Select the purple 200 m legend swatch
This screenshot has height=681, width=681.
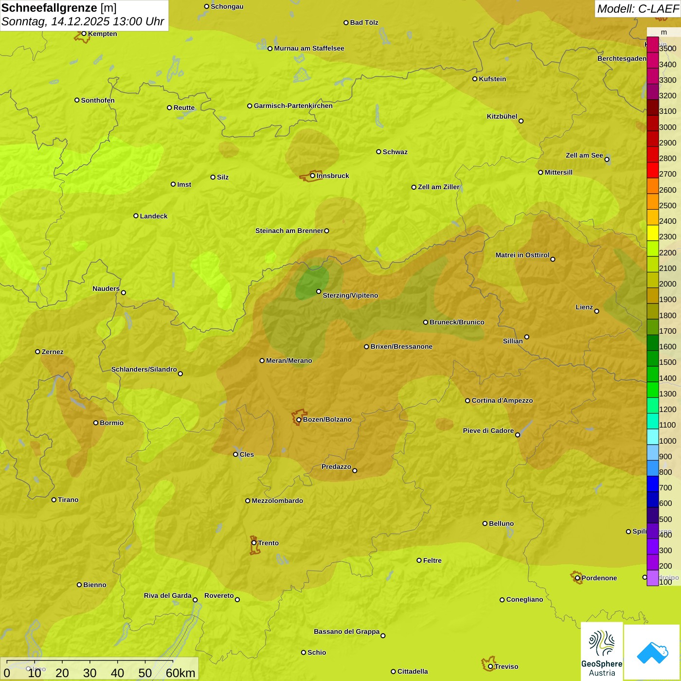[653, 562]
